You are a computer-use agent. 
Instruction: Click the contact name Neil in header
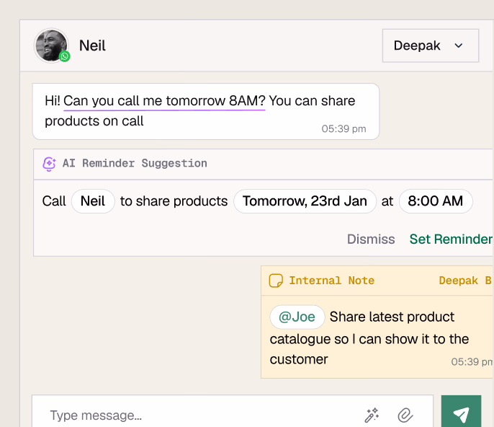click(92, 45)
